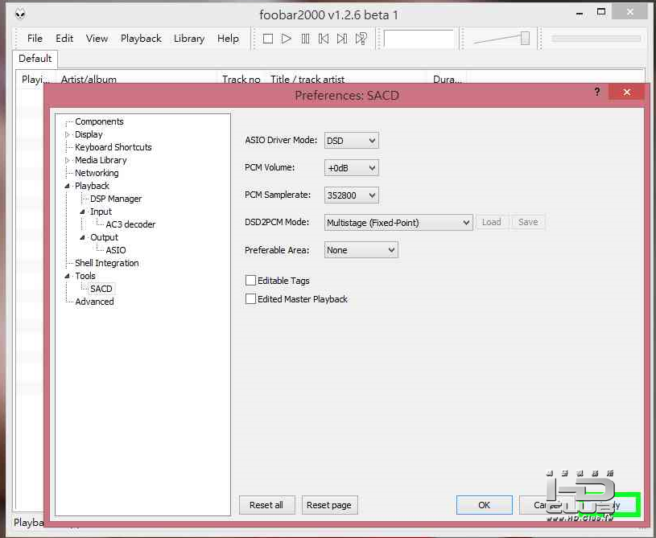Select Networking in the preferences tree
Image resolution: width=656 pixels, height=538 pixels.
coord(97,173)
